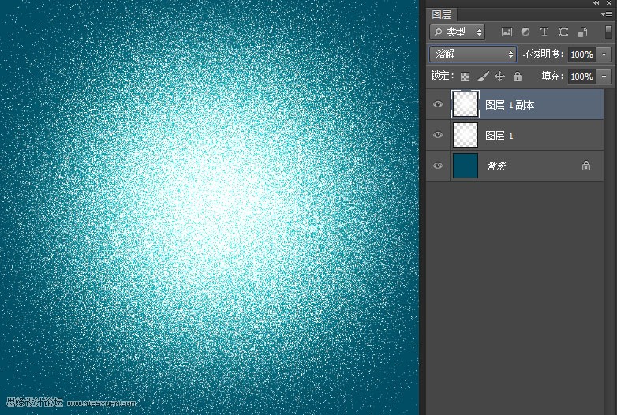The width and height of the screenshot is (617, 415).
Task: Filter for shape layers icon
Action: point(563,32)
